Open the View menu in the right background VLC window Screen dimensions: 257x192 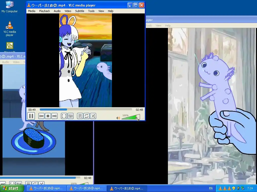[x=158, y=25]
